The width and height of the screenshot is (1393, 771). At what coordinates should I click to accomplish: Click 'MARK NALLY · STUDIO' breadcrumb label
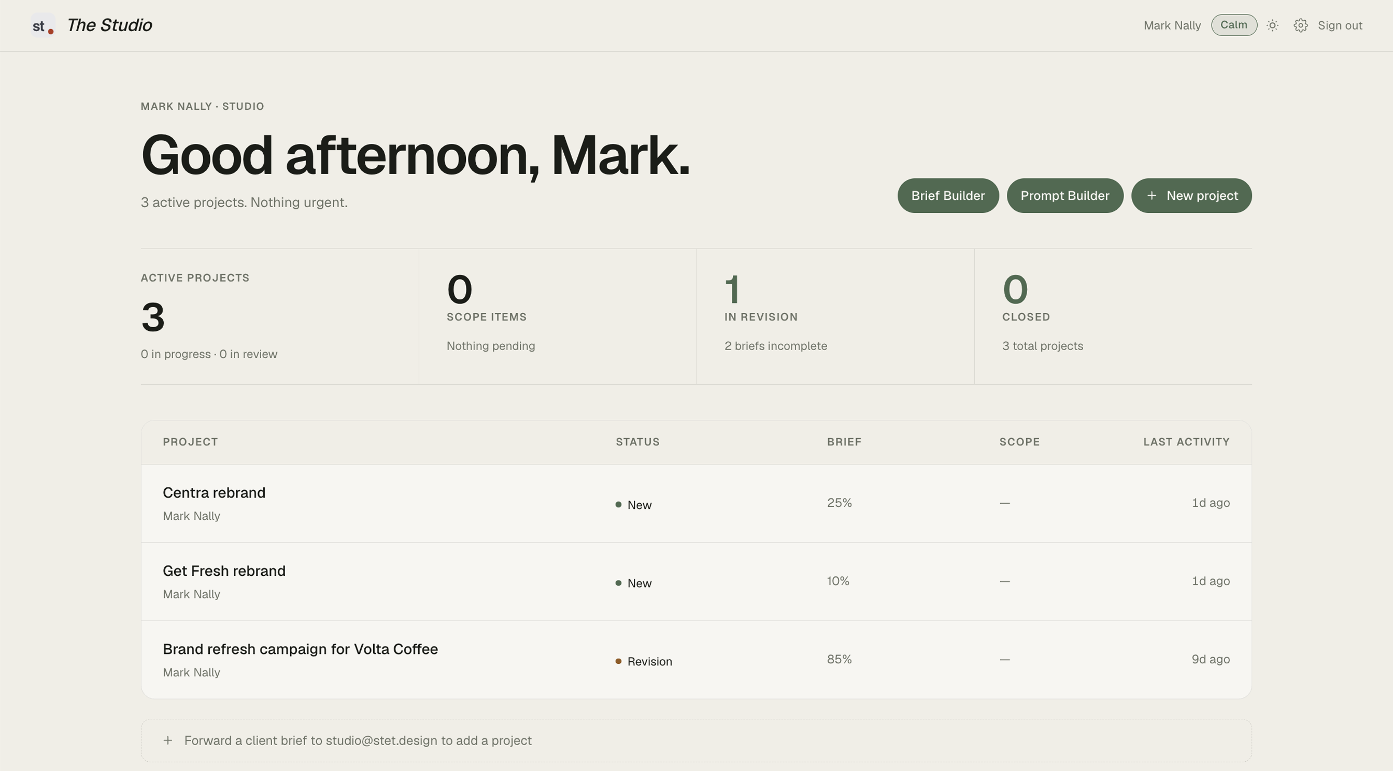click(x=202, y=107)
